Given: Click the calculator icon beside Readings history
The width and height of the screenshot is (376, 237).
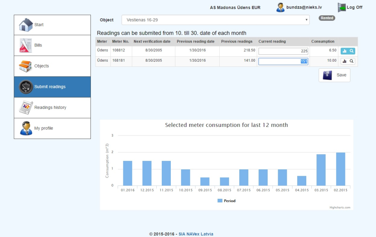Looking at the screenshot, I should 26,108.
